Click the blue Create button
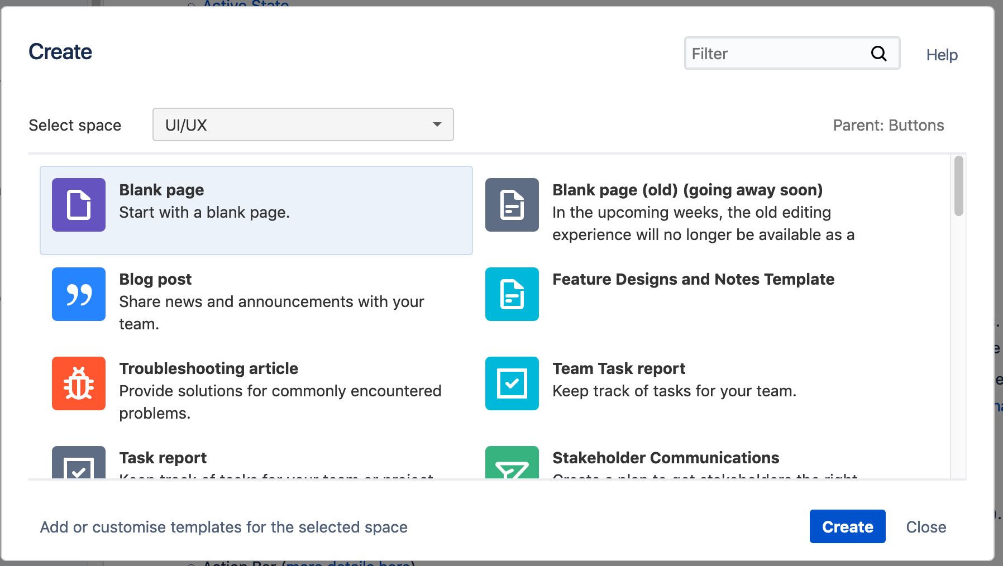 coord(848,526)
